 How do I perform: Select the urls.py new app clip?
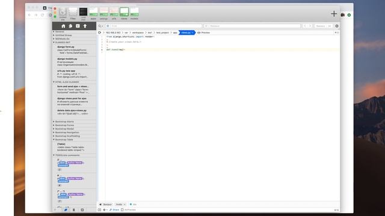coord(74,74)
